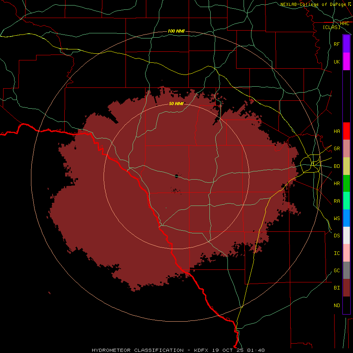Select the WS blue legend swatch

346,218
